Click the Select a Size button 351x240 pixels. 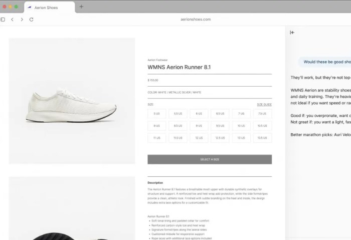210,159
